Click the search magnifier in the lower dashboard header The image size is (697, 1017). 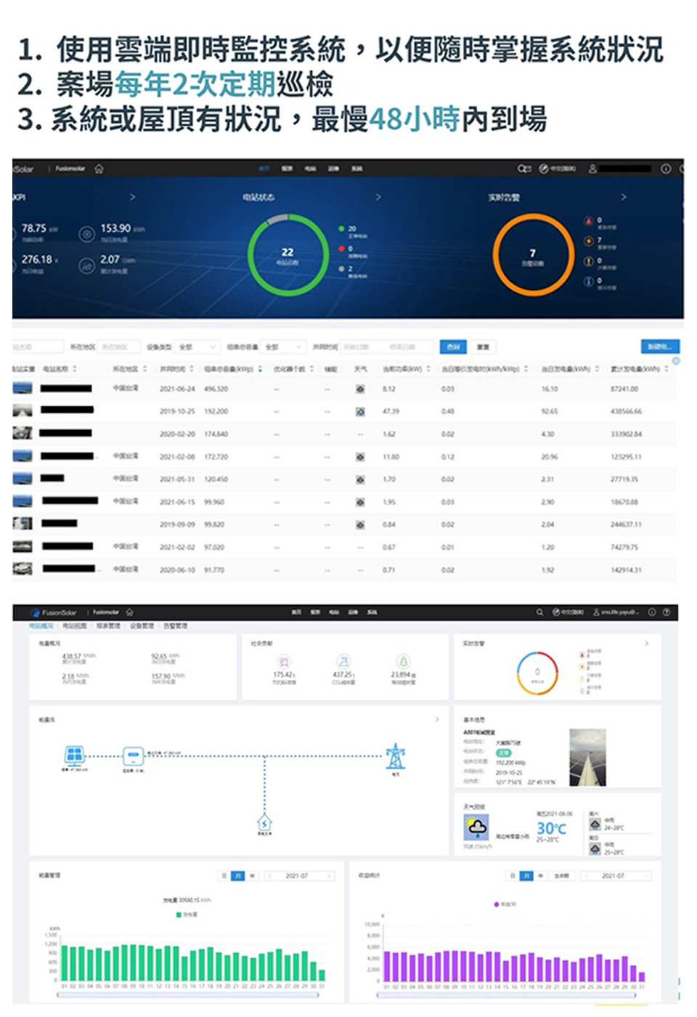[539, 612]
